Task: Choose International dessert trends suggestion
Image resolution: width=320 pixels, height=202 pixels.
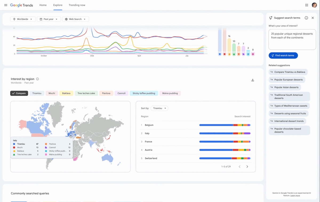Action: (287, 121)
